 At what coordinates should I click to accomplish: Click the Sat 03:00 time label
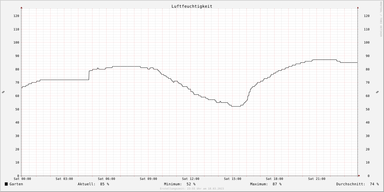pyautogui.click(x=64, y=179)
